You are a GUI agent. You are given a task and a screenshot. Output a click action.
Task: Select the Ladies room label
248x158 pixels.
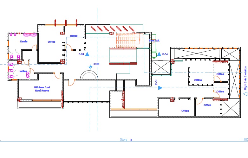click(x=23, y=71)
